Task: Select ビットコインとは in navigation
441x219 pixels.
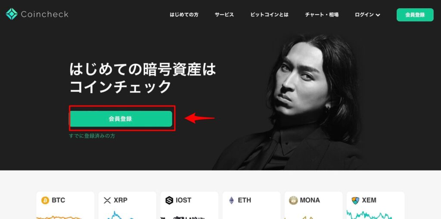Action: (270, 15)
